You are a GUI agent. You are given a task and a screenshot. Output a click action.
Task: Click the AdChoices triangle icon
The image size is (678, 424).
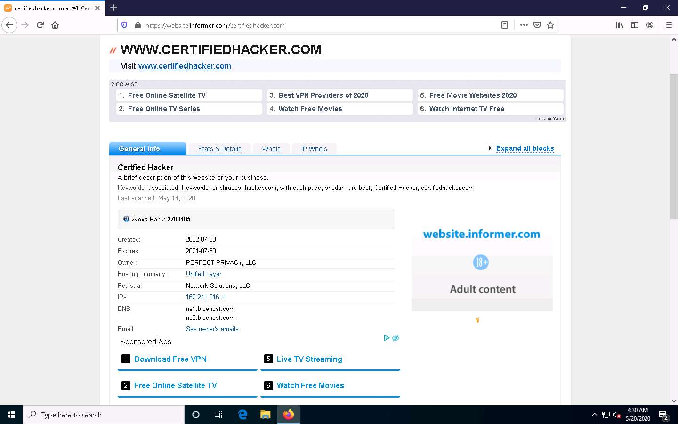point(387,338)
